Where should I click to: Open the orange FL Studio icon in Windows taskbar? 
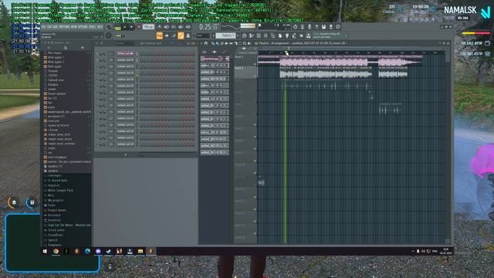coord(151,251)
